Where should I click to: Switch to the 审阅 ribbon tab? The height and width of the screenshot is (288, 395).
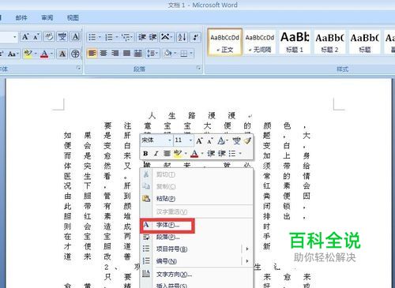[47, 17]
